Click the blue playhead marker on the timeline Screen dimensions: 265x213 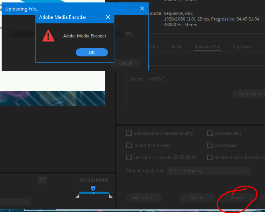click(x=93, y=188)
